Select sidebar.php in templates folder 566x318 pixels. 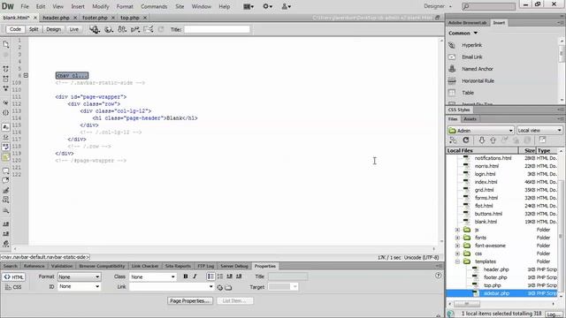click(x=496, y=293)
